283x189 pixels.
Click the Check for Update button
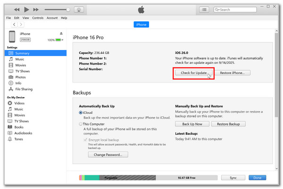click(194, 73)
